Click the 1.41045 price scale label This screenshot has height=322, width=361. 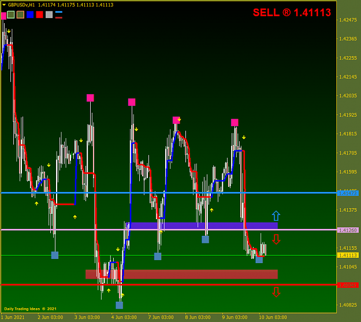pos(348,267)
